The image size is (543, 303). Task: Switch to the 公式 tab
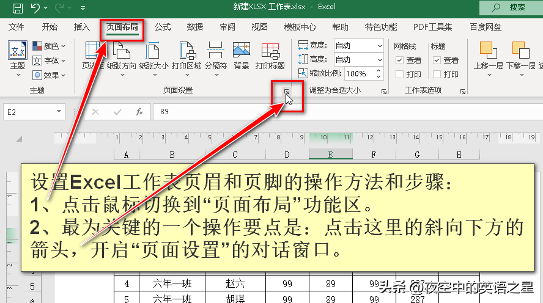(163, 27)
